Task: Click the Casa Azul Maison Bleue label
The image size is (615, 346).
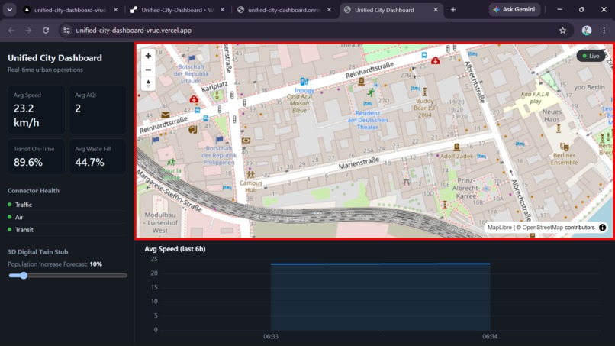Action: coord(299,103)
